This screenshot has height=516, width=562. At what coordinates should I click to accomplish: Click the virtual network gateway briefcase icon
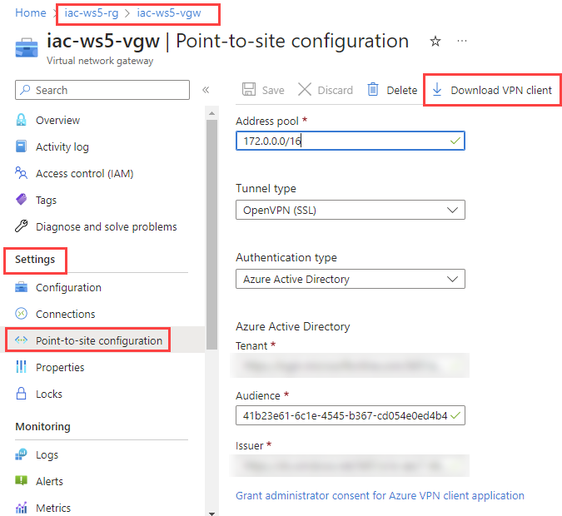[x=27, y=48]
